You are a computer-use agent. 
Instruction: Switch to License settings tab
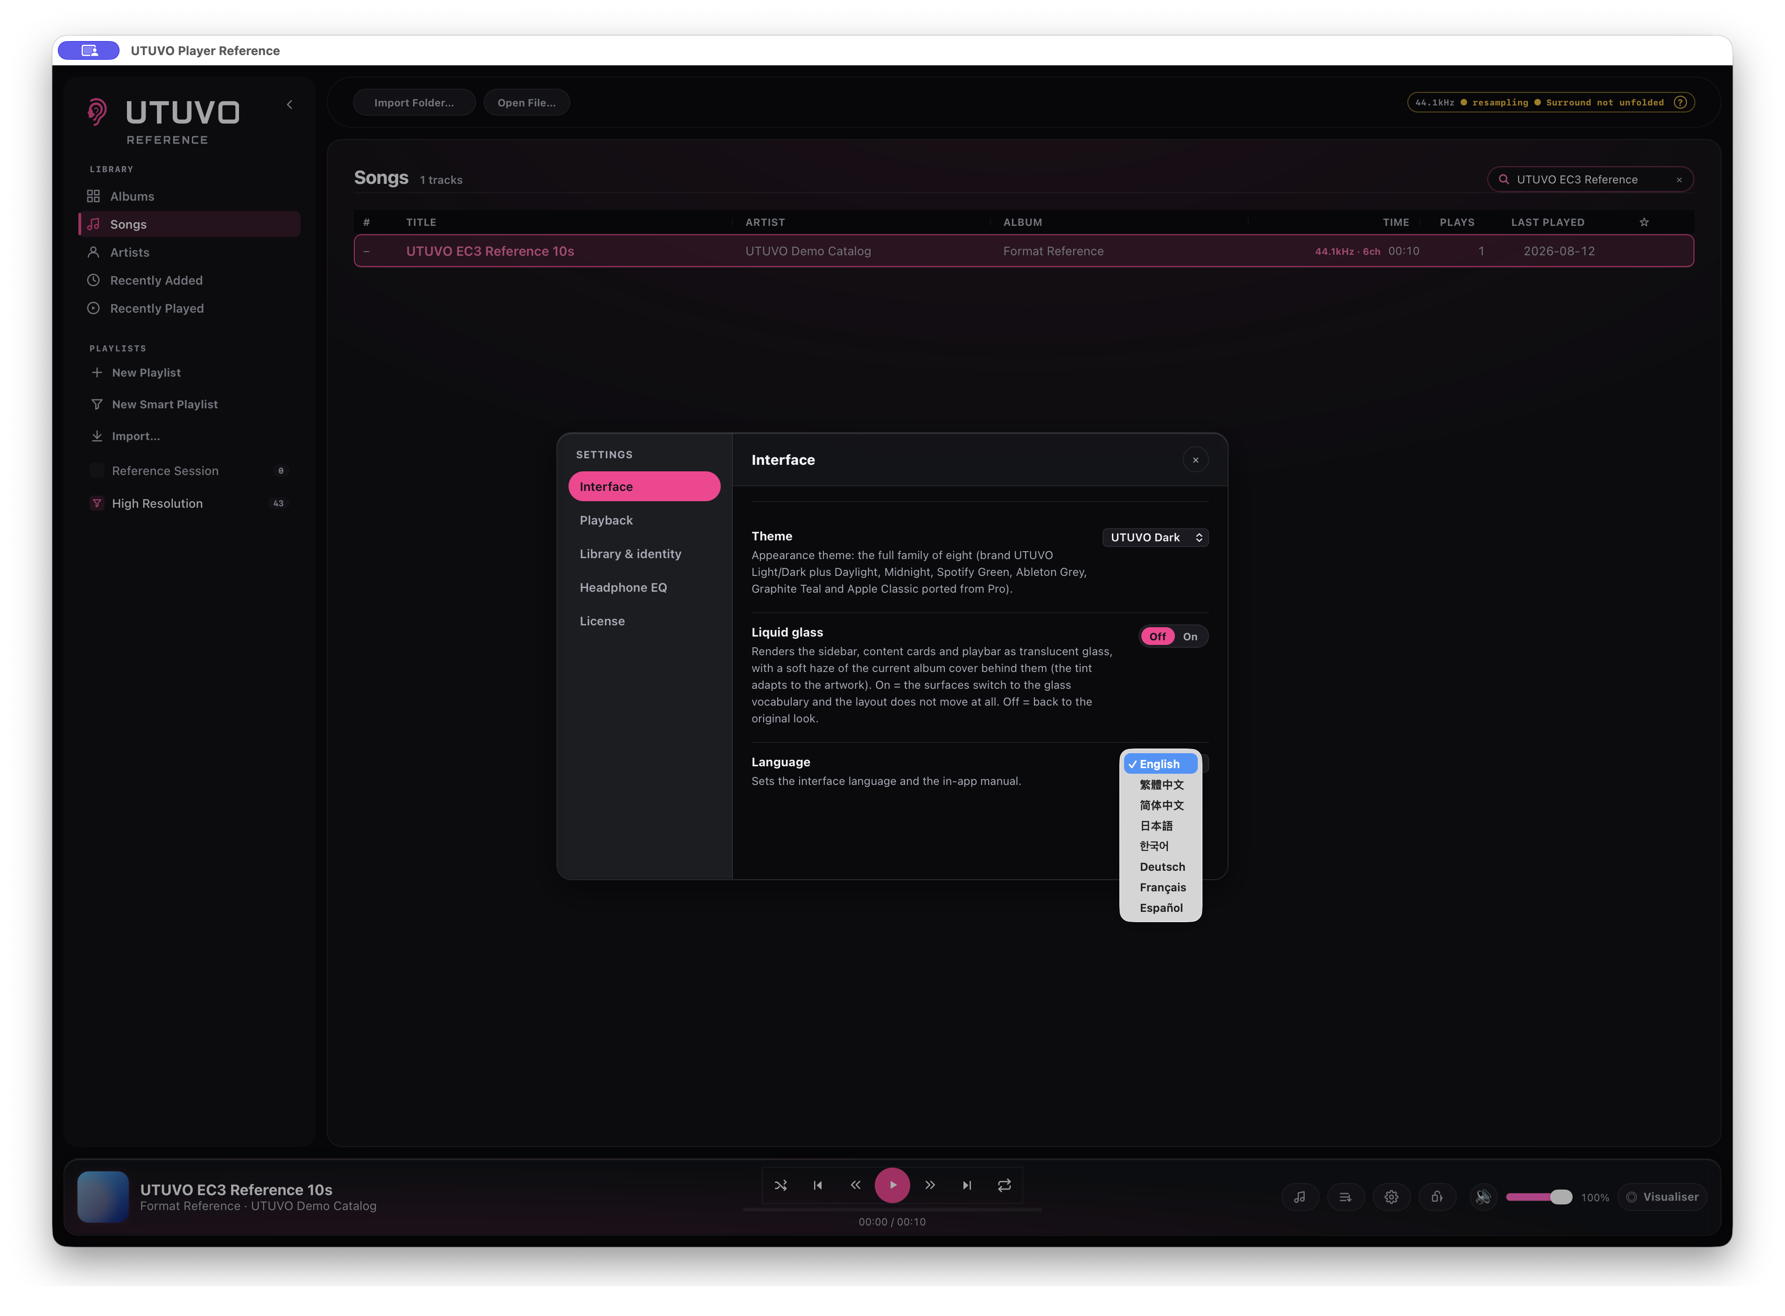(644, 621)
